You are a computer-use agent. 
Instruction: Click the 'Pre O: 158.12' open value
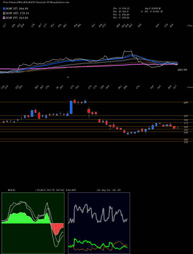(121, 8)
